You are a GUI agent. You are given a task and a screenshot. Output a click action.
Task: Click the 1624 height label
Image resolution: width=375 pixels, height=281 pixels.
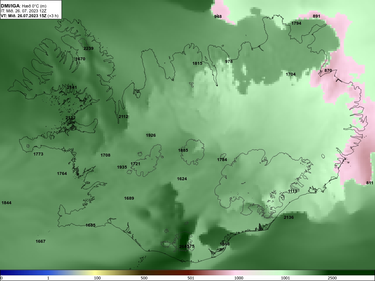click(182, 179)
